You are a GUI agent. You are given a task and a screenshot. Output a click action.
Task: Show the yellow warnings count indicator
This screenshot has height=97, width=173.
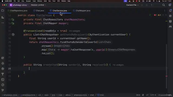(159, 15)
